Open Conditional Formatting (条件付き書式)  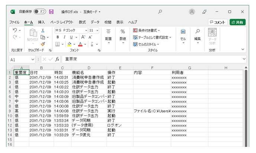click(x=147, y=31)
